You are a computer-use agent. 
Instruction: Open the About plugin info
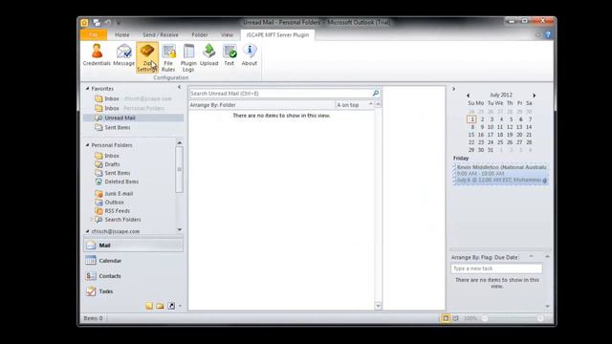pos(249,55)
